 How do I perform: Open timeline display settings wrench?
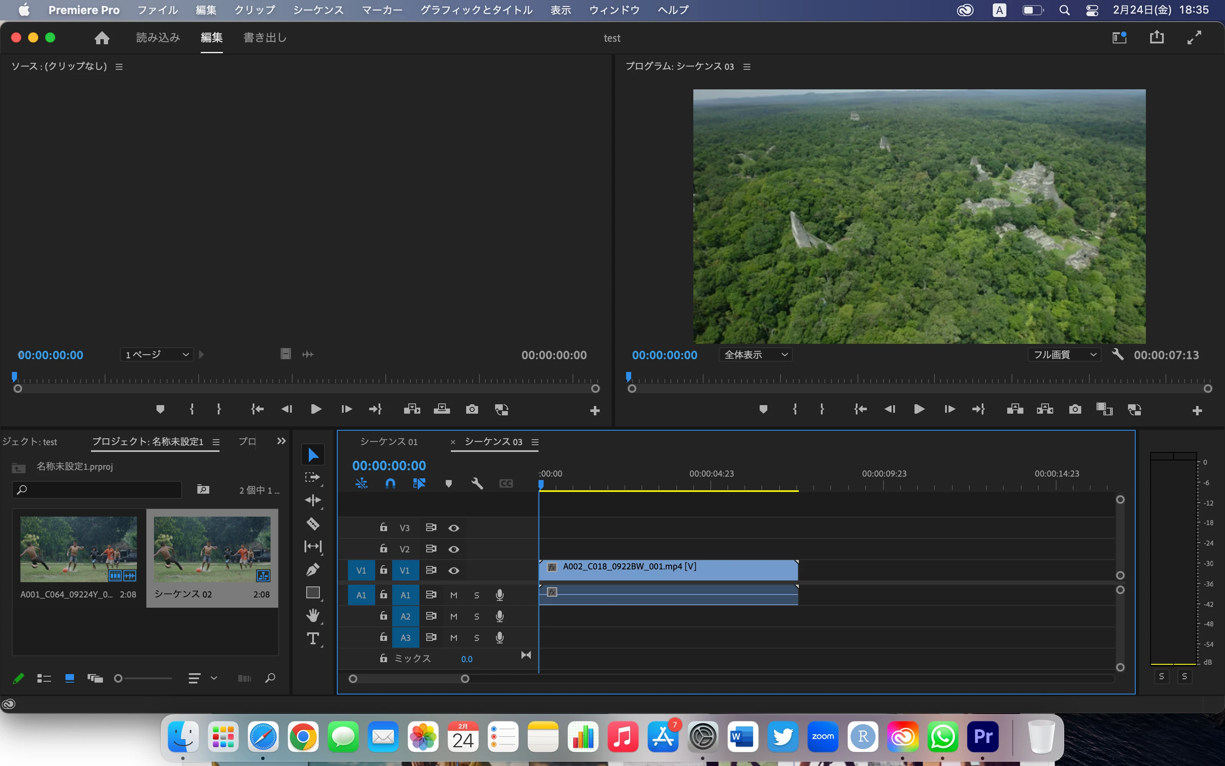point(476,483)
